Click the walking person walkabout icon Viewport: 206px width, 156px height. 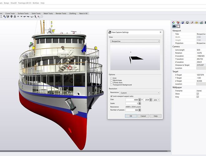(35, 17)
